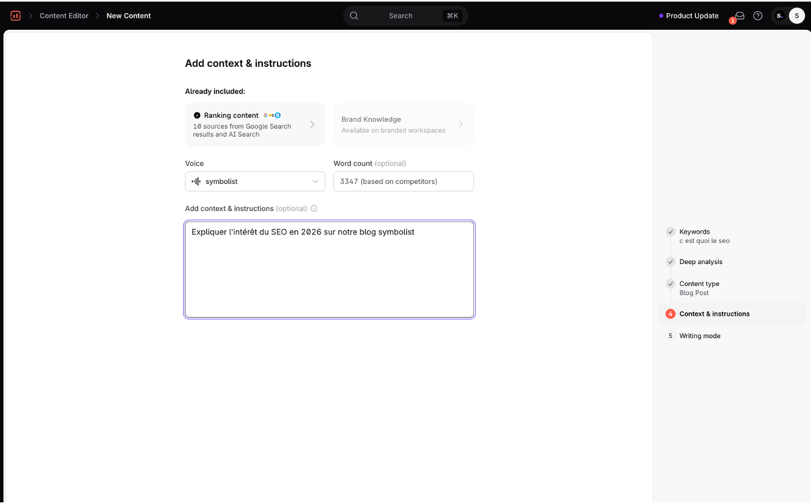
Task: Click the search magnifier icon
Action: pos(354,16)
